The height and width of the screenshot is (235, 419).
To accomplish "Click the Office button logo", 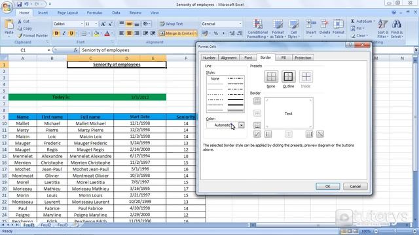I will (7, 7).
